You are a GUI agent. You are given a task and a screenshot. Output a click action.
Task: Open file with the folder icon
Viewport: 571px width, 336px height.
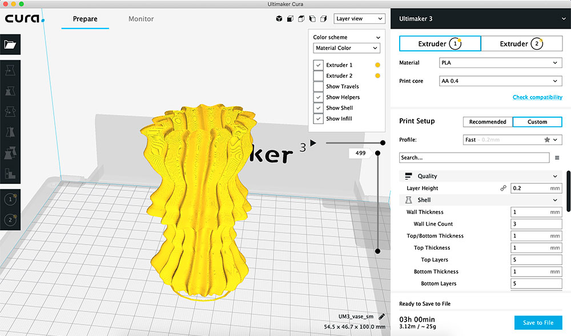point(10,45)
